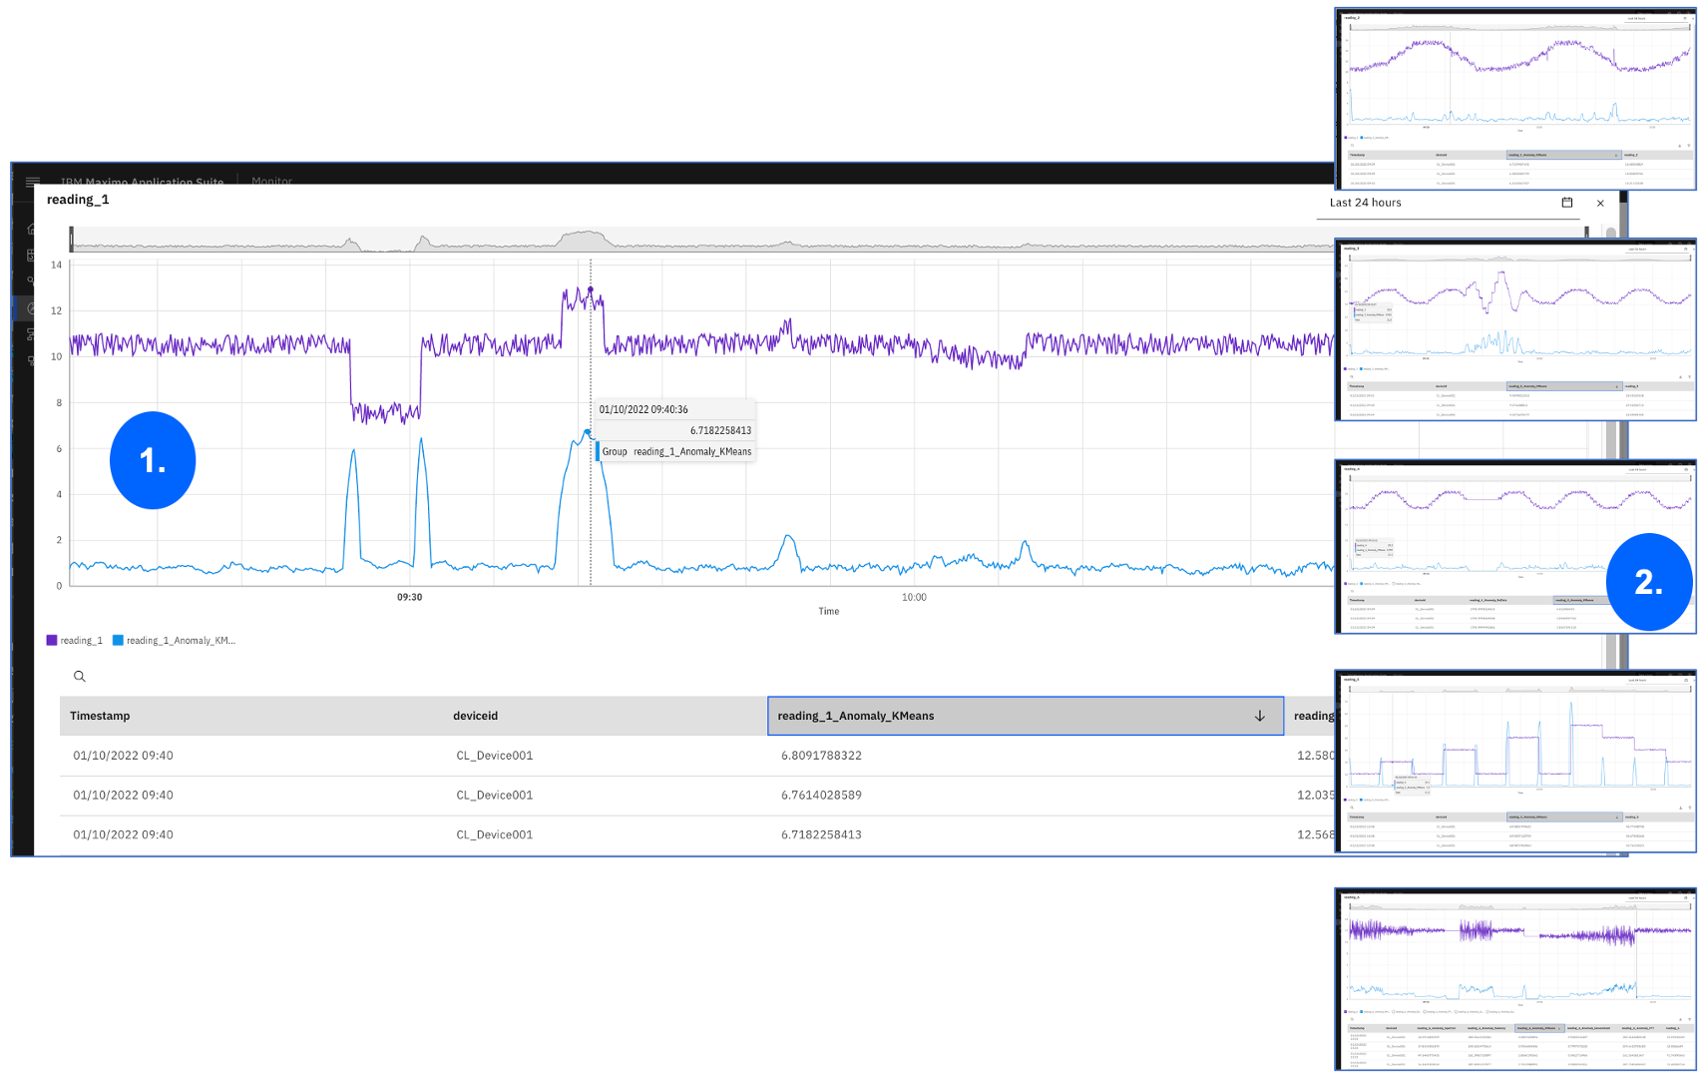Click CL_Device001 in row with 6.7182258413
Viewport: 1704px width, 1078px height.
(x=495, y=834)
